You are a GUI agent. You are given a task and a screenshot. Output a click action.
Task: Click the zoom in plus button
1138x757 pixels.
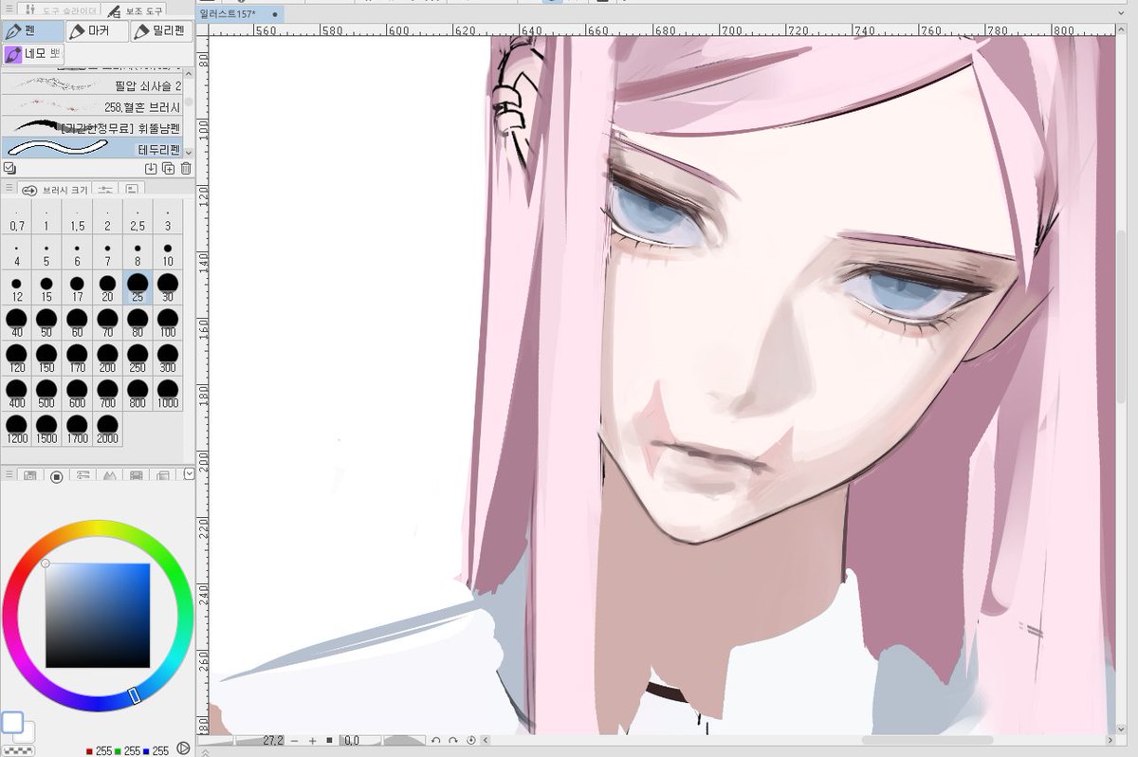click(312, 741)
